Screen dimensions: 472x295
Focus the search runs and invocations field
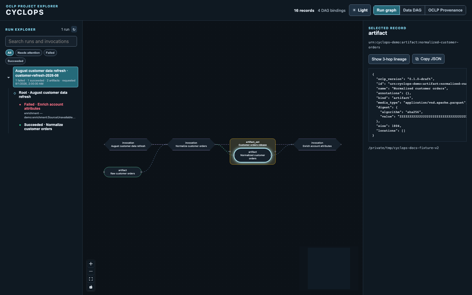41,41
